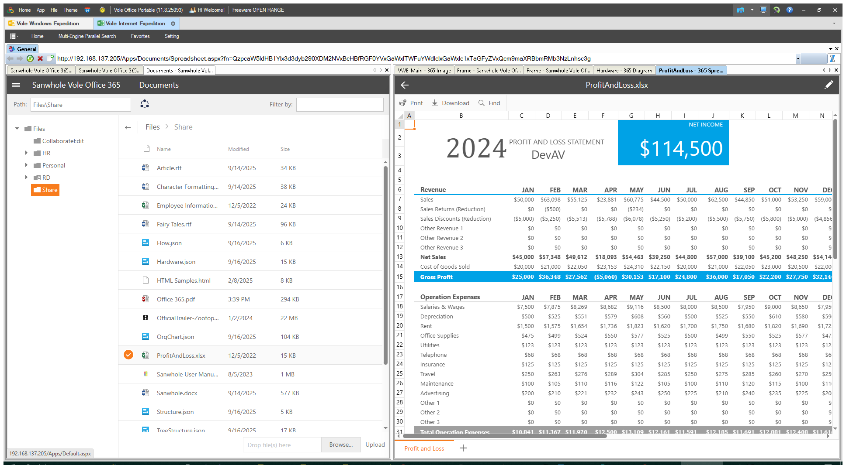The height and width of the screenshot is (465, 846).
Task: Open the Find search tool
Action: coord(489,103)
